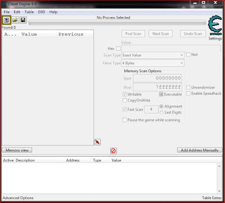Click Add Address Manually button
225x203 pixels.
pyautogui.click(x=200, y=150)
